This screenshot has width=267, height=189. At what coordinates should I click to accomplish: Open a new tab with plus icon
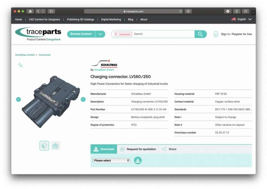pos(253,12)
